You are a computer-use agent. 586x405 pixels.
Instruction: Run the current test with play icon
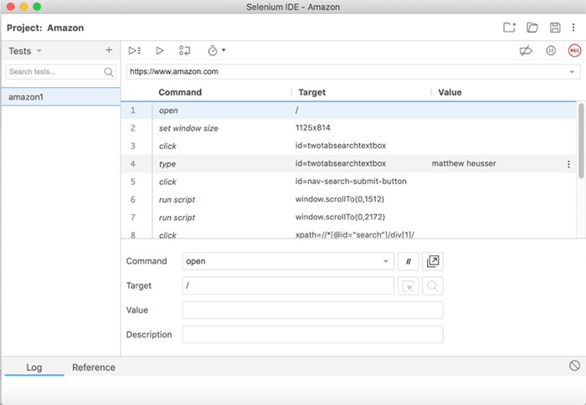point(160,51)
